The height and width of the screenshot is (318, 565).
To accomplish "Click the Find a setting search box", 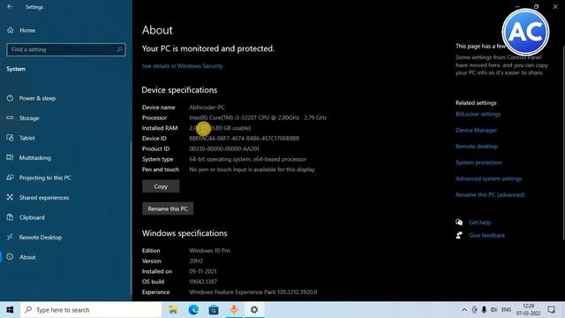I will click(x=66, y=49).
